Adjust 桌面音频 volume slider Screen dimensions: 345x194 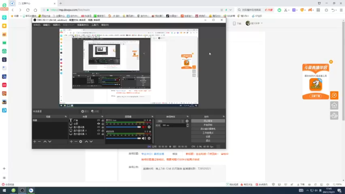123,138
